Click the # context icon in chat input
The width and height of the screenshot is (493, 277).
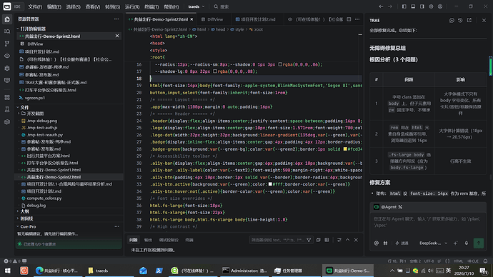(385, 243)
